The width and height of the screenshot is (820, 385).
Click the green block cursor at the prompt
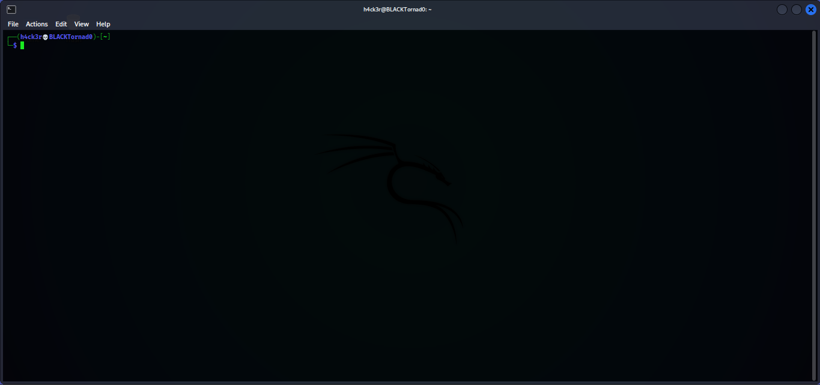point(22,44)
